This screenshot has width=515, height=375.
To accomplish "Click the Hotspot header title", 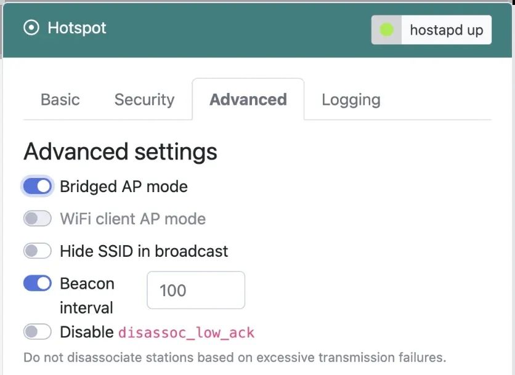I will click(77, 28).
